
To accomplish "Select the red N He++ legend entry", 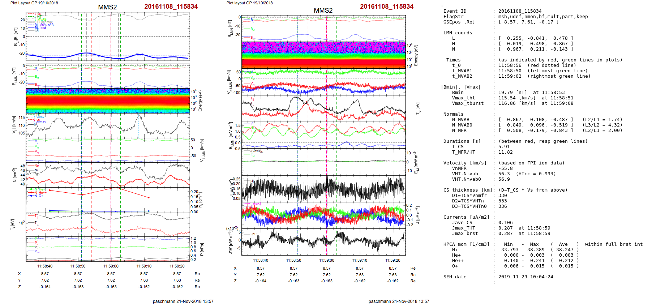I will click(38, 193).
